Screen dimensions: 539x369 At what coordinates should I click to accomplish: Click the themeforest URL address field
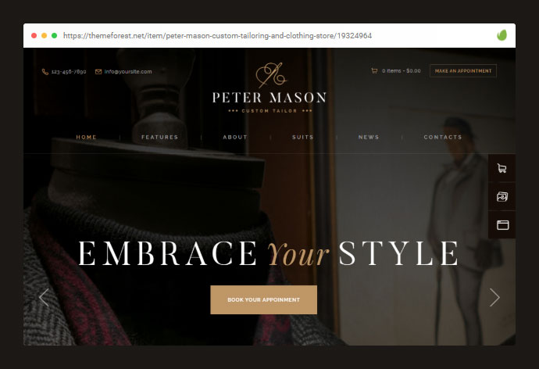point(218,35)
